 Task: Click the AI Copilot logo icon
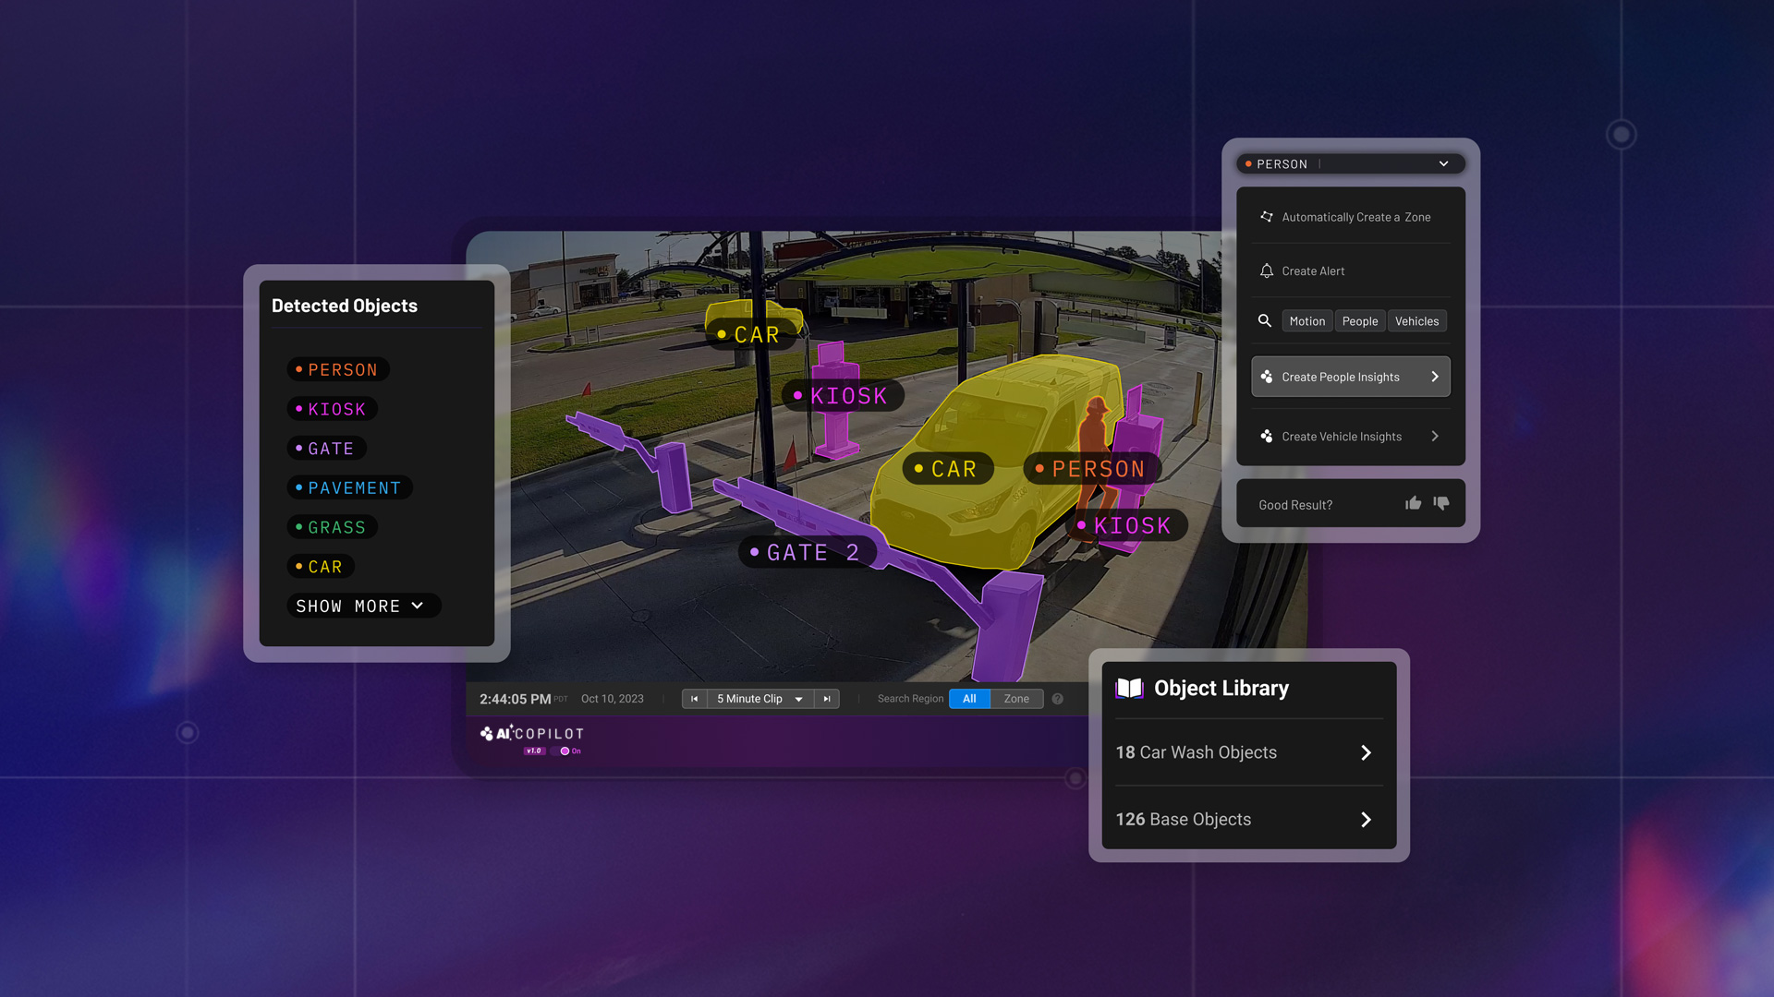(x=487, y=733)
